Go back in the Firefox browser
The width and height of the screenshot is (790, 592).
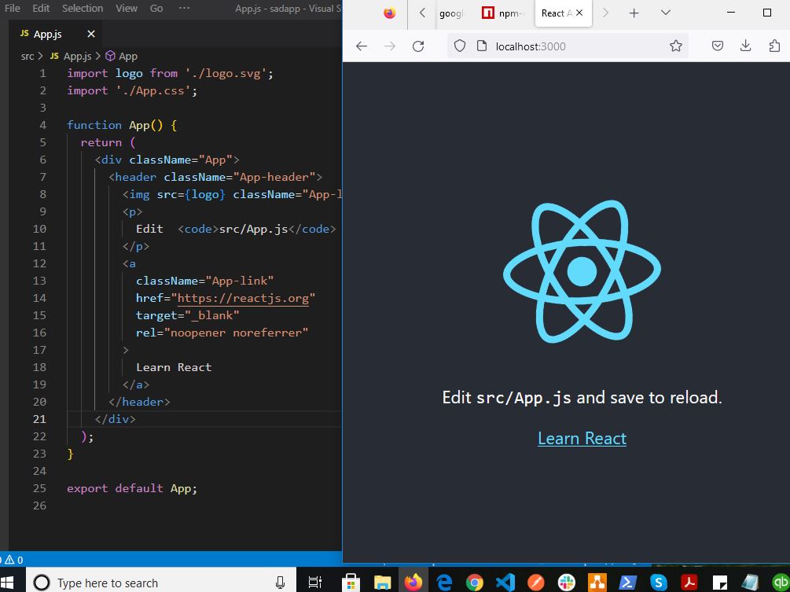362,46
